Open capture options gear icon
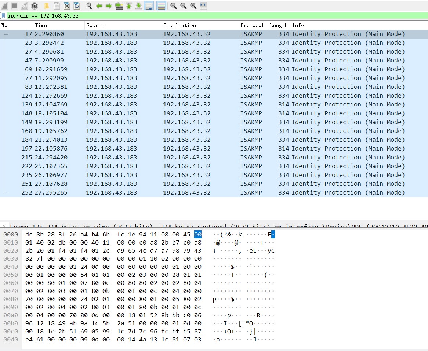Viewport: 428px width, 351px height. click(35, 6)
